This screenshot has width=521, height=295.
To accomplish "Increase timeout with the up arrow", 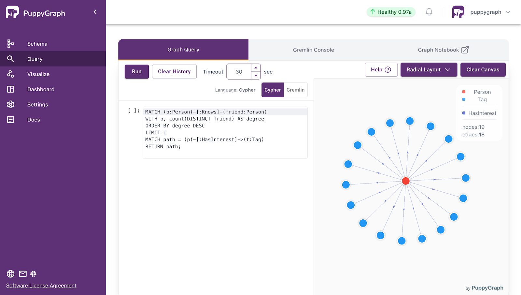I will (x=256, y=68).
